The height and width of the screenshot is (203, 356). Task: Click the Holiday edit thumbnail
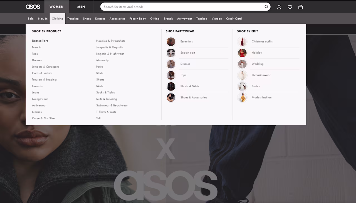click(x=242, y=53)
